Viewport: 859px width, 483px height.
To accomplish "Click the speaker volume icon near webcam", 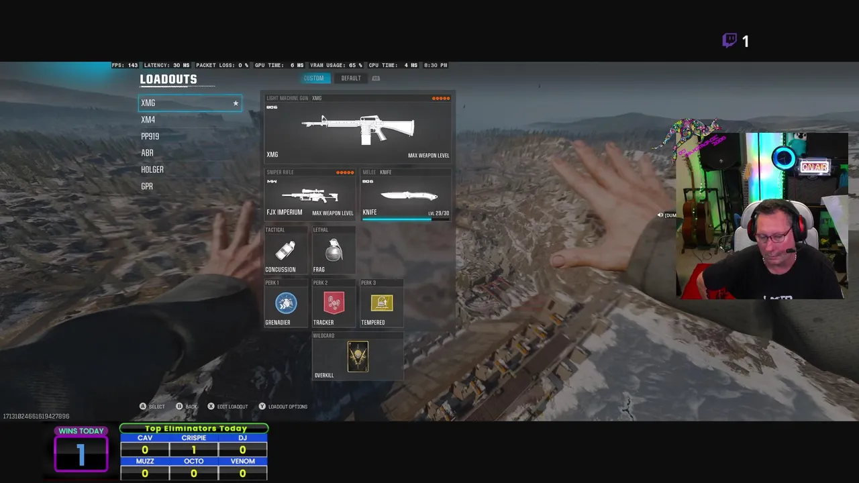I will point(660,215).
